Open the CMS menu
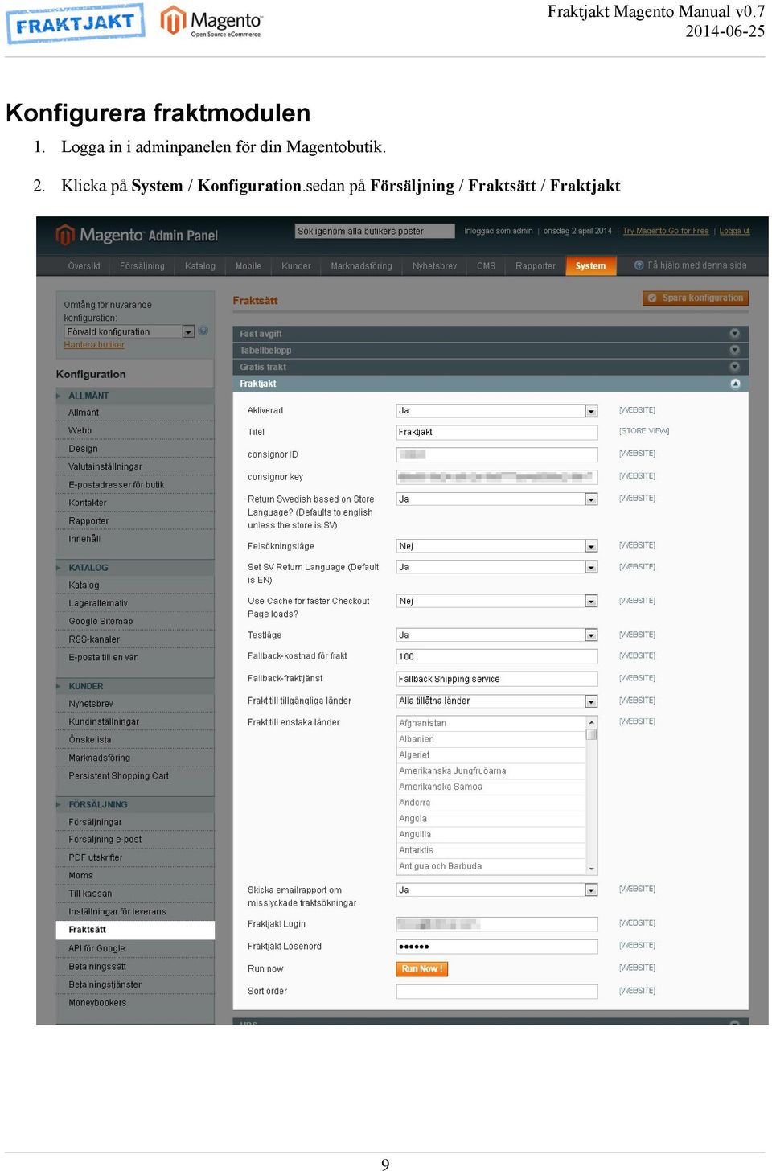This screenshot has height=1171, width=772. pyautogui.click(x=486, y=266)
